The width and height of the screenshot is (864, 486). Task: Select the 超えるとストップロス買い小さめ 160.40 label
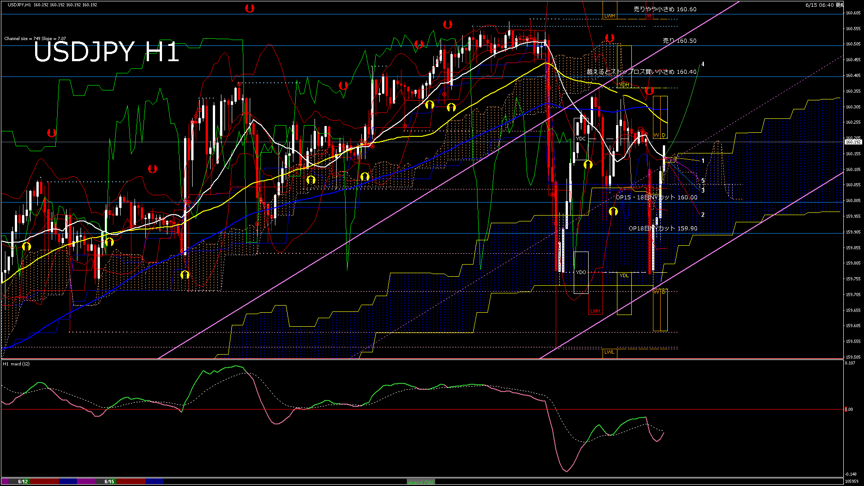pos(642,72)
